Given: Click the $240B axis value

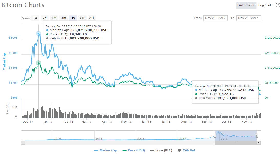Looking at the screenshot, I should tap(13, 53).
